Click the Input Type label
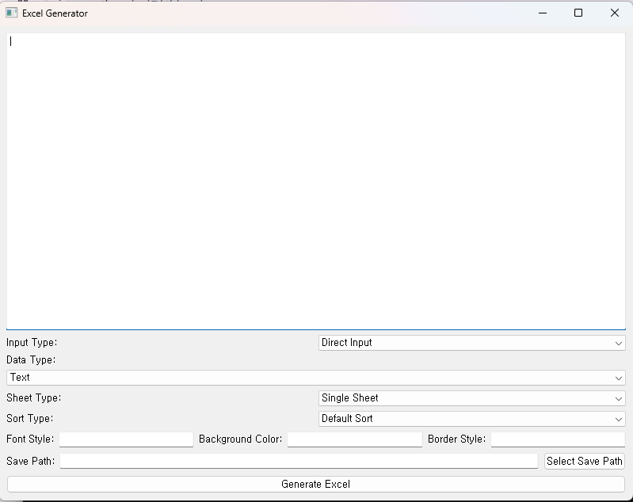Screen dimensions: 633x502 tap(32, 343)
